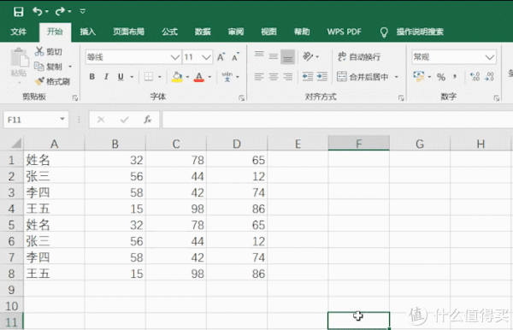Switch to the 插入 ribbon tab

[88, 32]
